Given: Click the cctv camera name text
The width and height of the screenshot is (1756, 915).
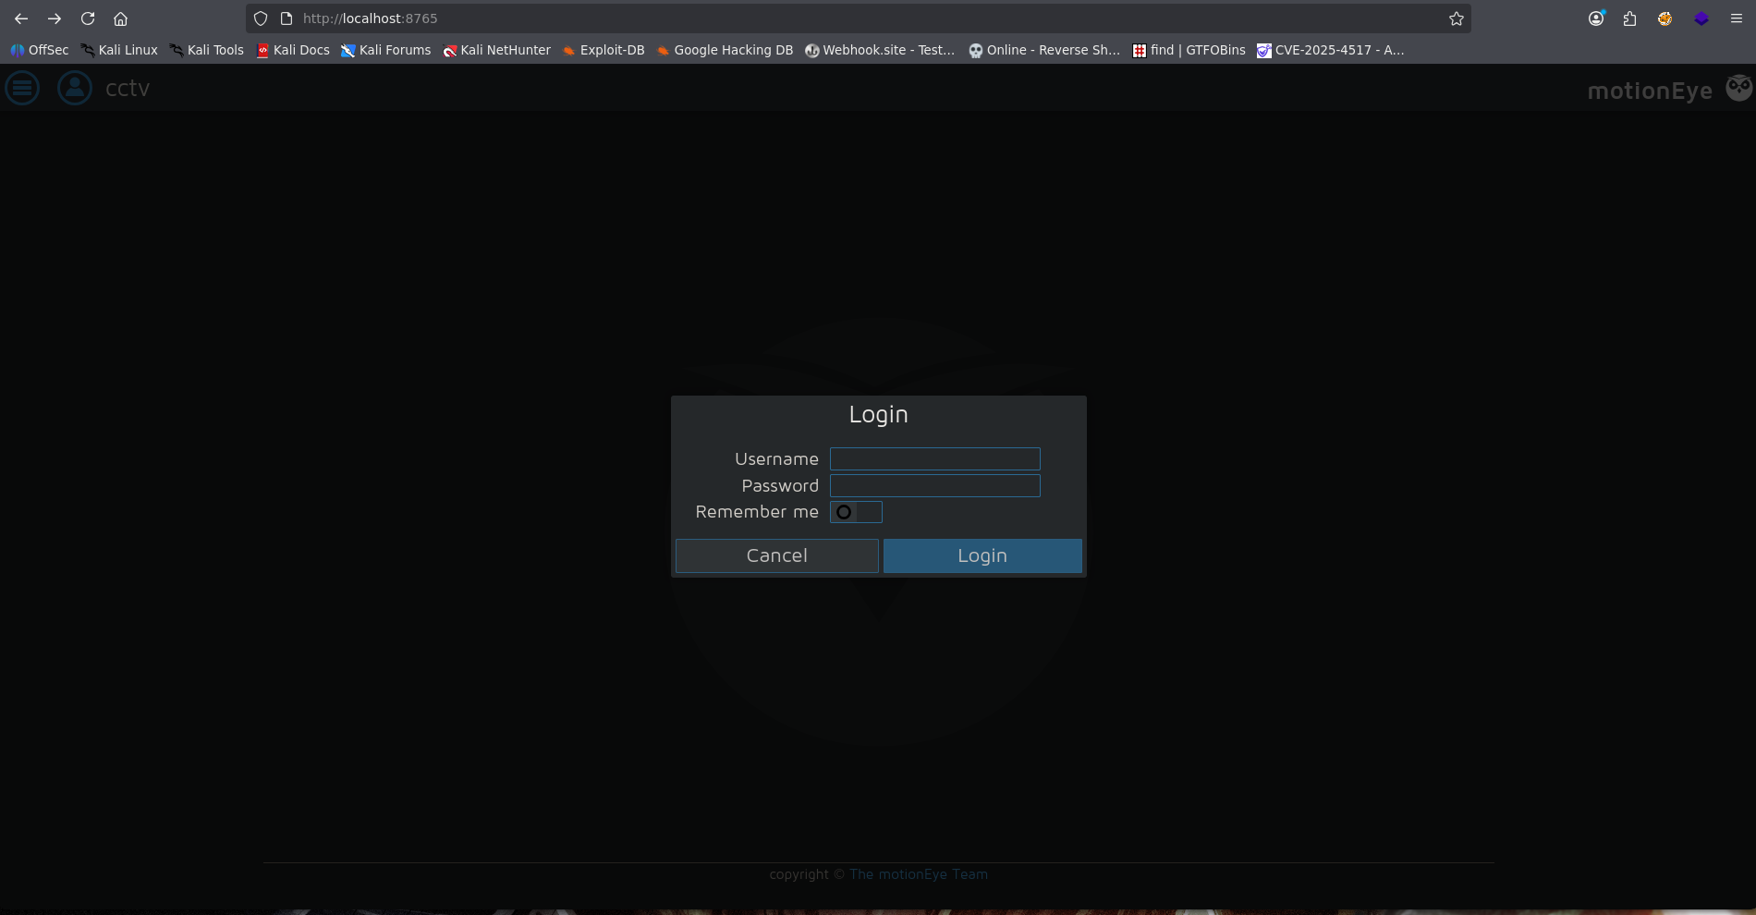Looking at the screenshot, I should (128, 89).
